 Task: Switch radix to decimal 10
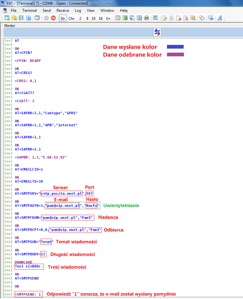coord(93,18)
